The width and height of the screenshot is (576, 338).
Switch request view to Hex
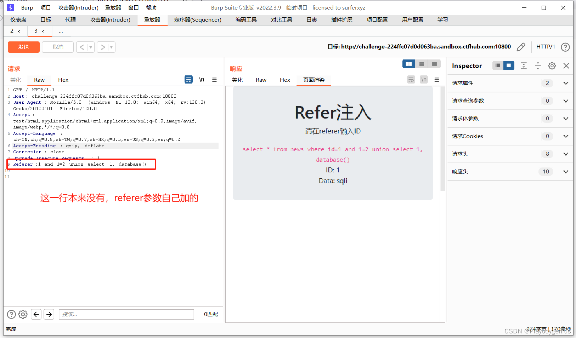point(63,80)
